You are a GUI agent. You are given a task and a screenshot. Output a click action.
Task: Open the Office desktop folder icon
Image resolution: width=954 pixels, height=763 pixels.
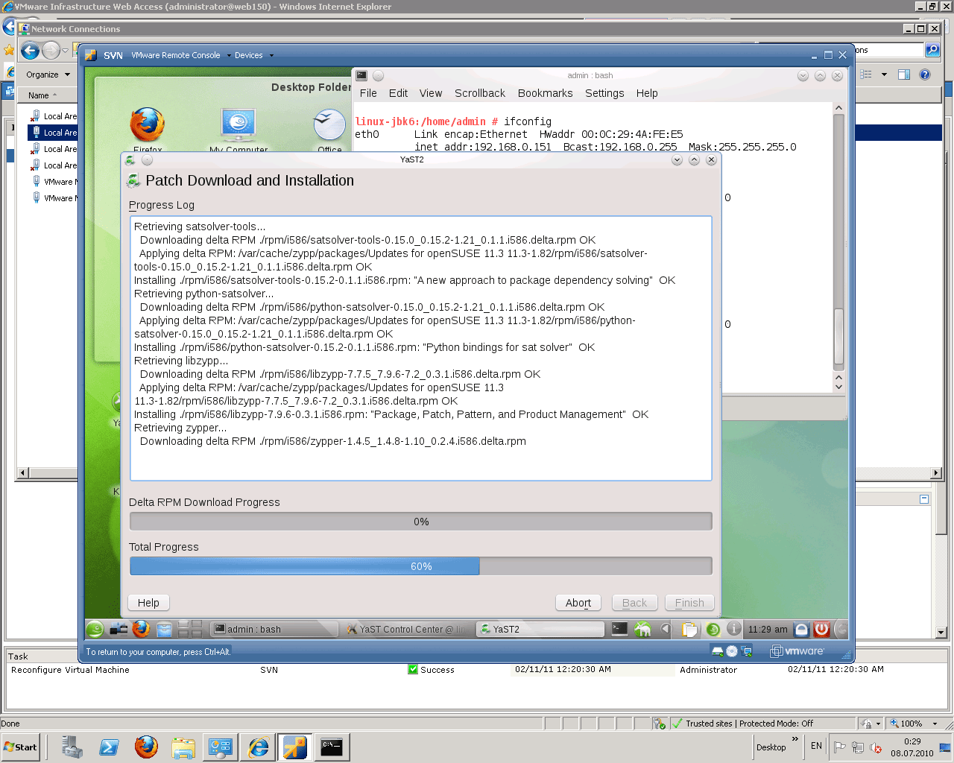(x=329, y=125)
